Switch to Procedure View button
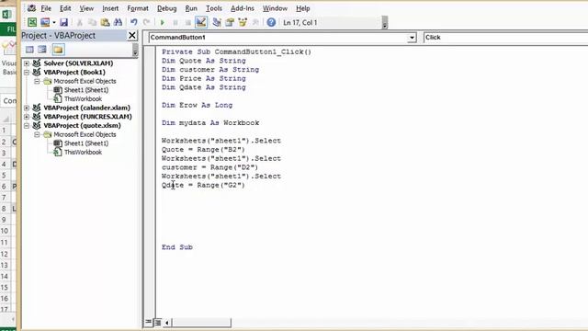Image resolution: width=588 pixels, height=331 pixels. [x=149, y=322]
